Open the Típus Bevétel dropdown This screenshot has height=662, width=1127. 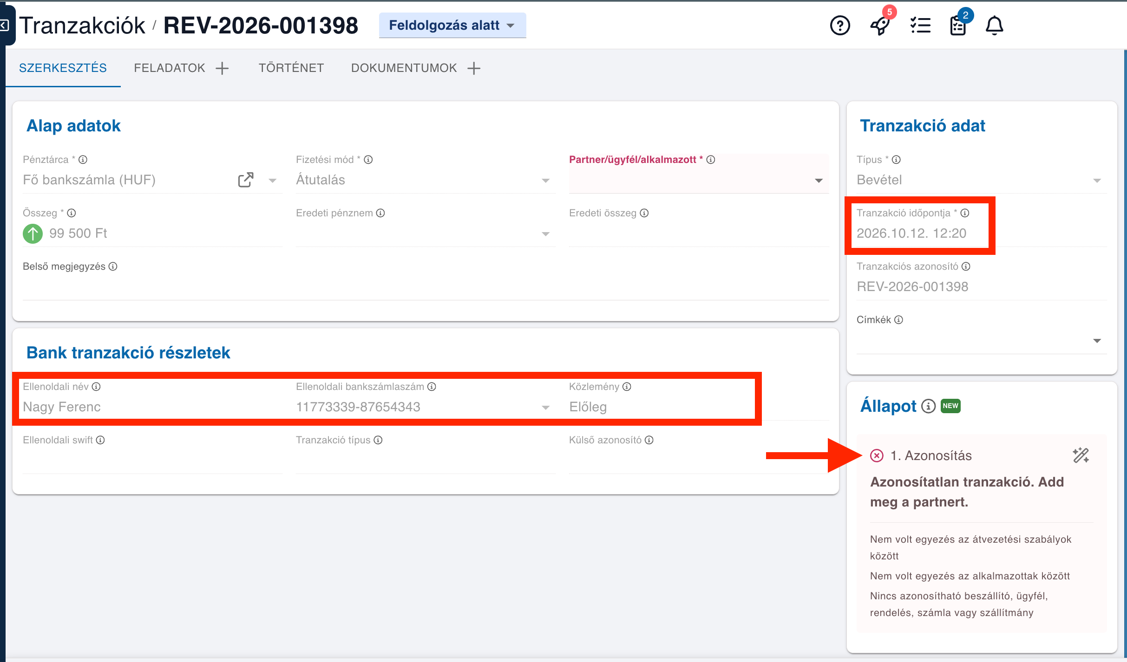point(1097,181)
